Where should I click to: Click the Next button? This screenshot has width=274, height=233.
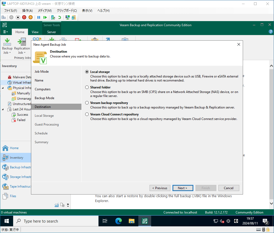tap(183, 188)
